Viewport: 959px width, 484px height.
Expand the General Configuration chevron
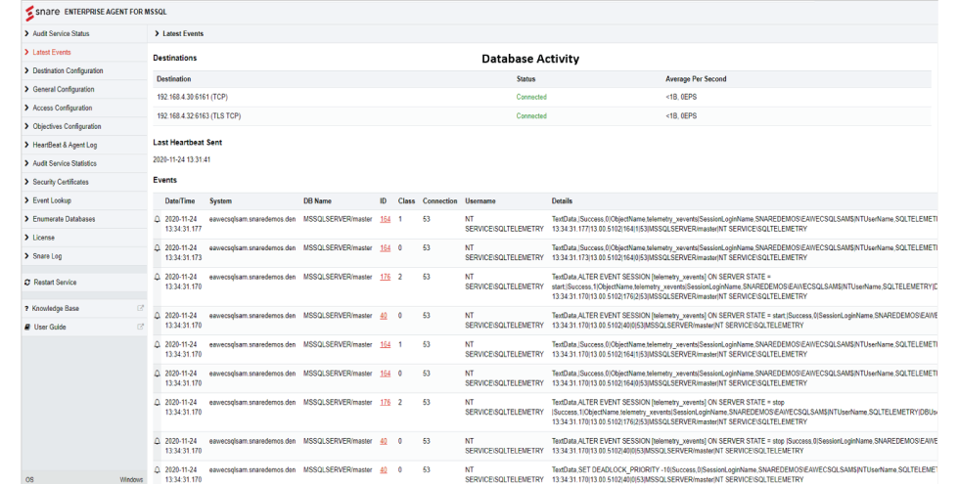26,89
